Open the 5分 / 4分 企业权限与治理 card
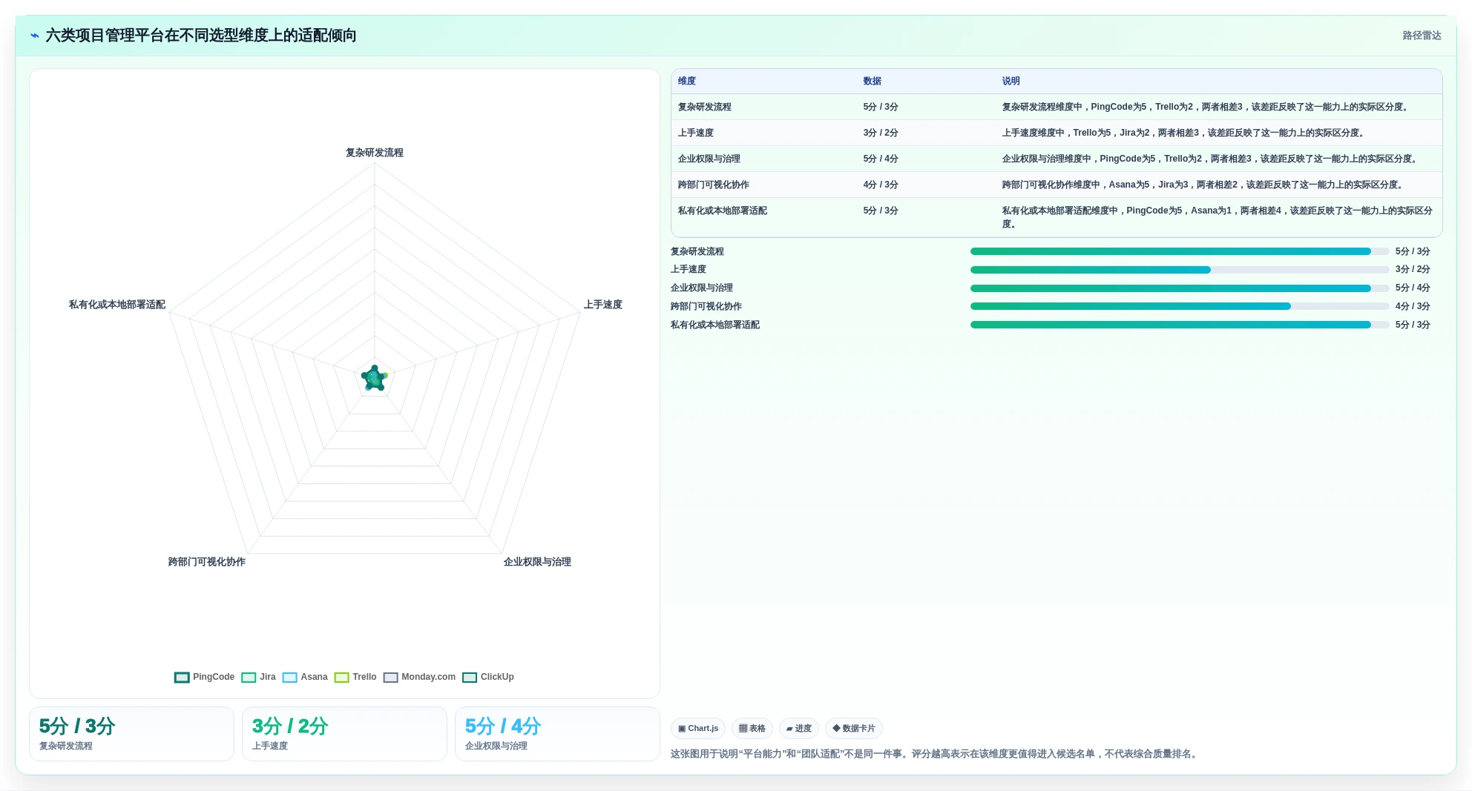The image size is (1472, 791). point(557,734)
